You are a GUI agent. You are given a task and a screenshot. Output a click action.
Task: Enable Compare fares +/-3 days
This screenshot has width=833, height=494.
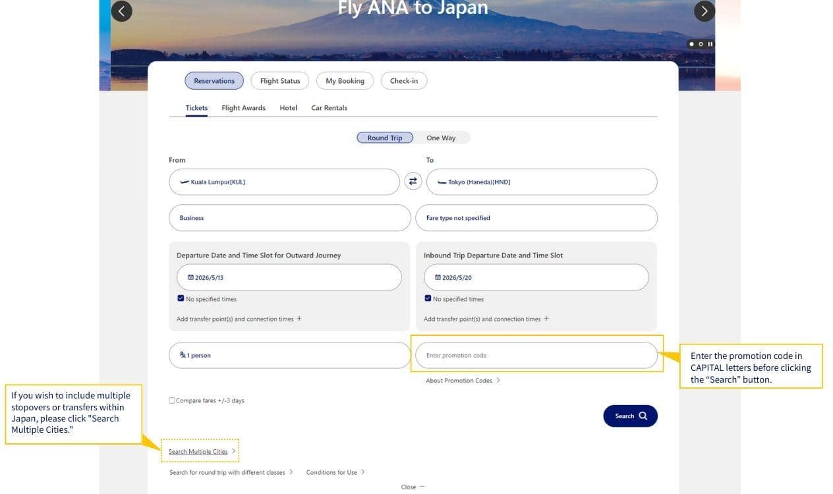[172, 400]
